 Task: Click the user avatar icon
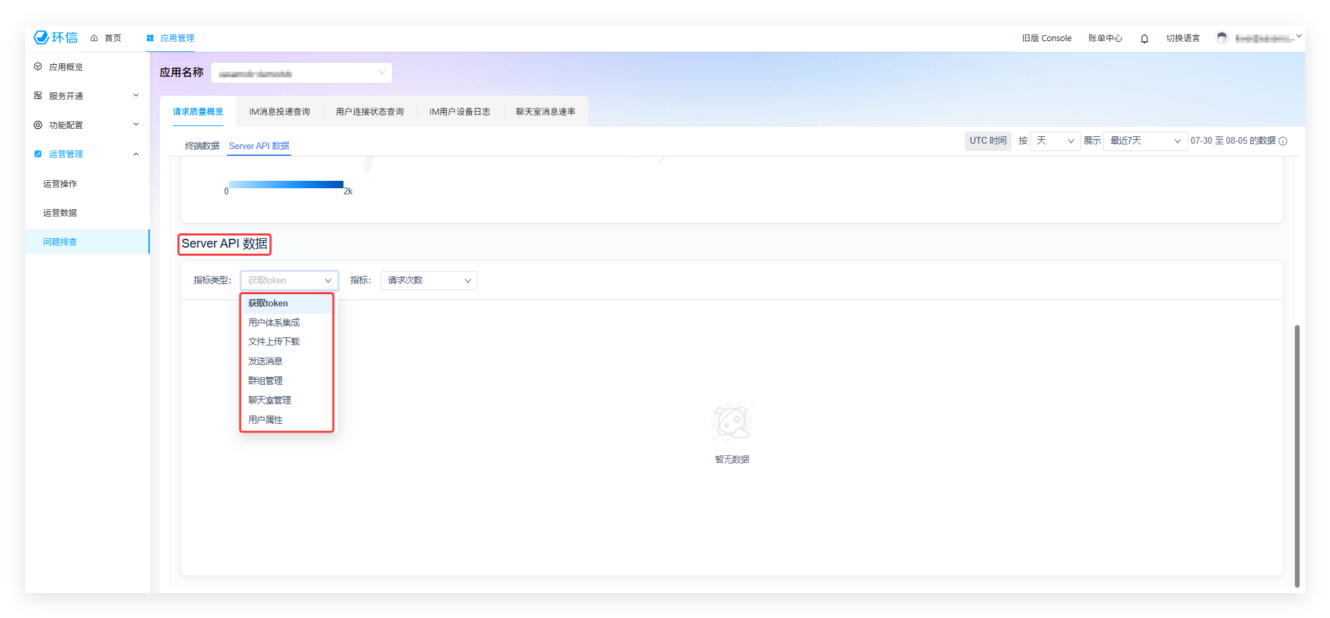(x=1221, y=38)
